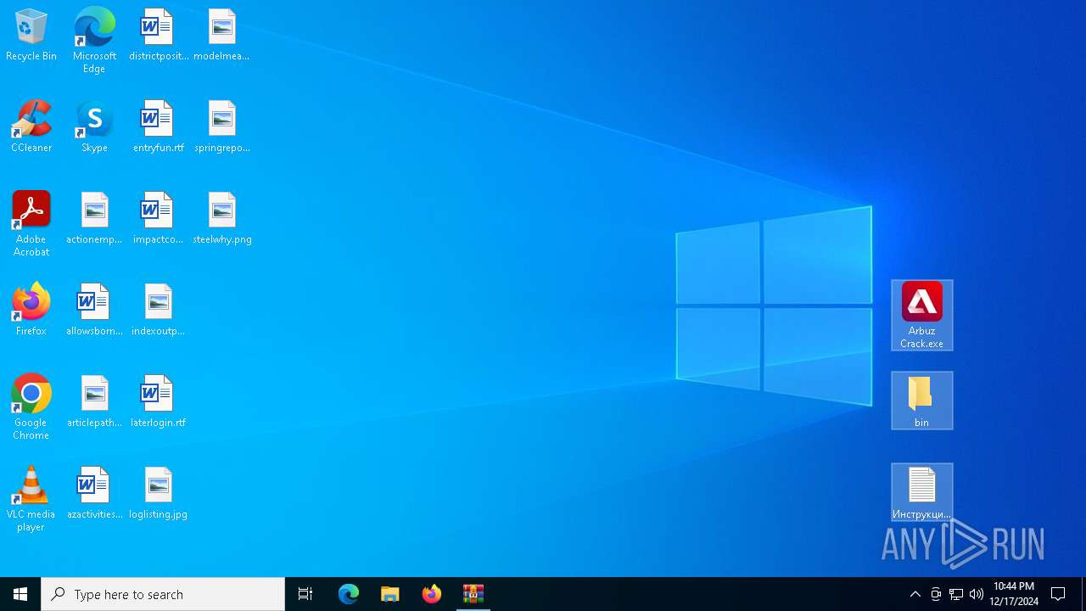Open the Recycle Bin icon
The height and width of the screenshot is (611, 1086).
point(31,36)
